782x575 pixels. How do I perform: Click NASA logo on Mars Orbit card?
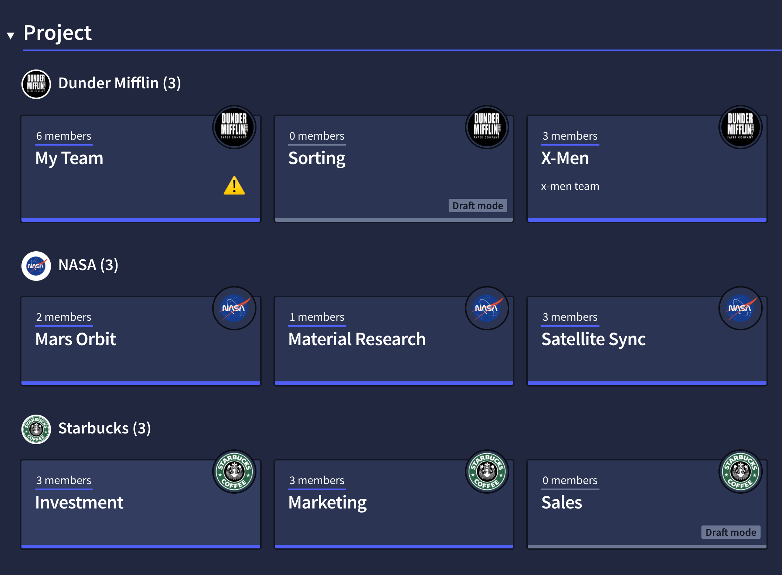[234, 308]
